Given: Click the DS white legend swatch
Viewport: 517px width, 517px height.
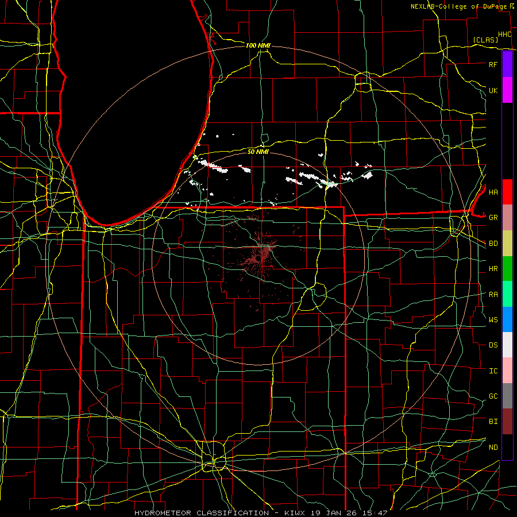Looking at the screenshot, I should coord(507,345).
